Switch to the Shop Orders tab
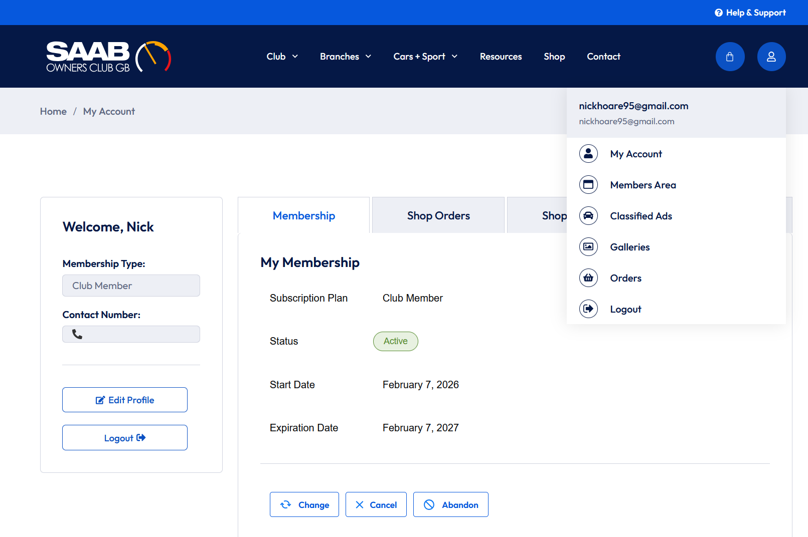The width and height of the screenshot is (808, 537). pyautogui.click(x=438, y=216)
